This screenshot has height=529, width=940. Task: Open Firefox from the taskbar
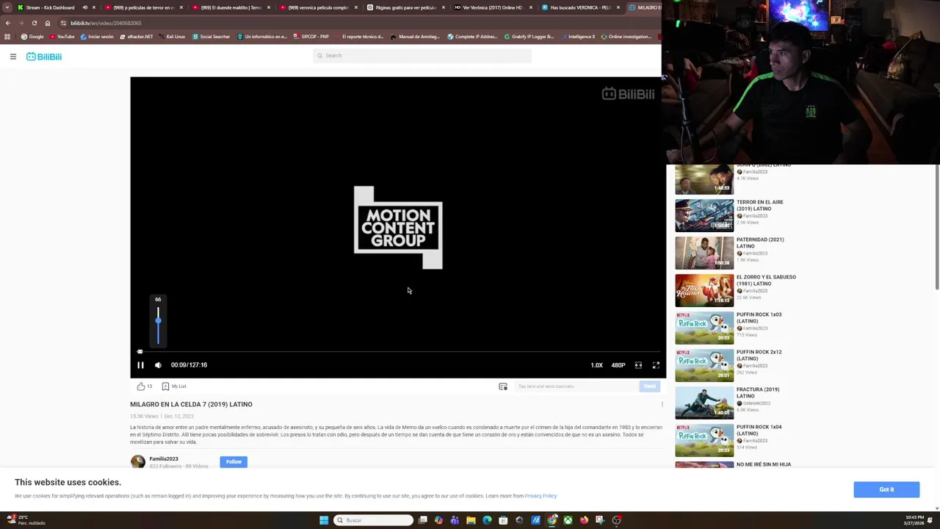coord(584,520)
